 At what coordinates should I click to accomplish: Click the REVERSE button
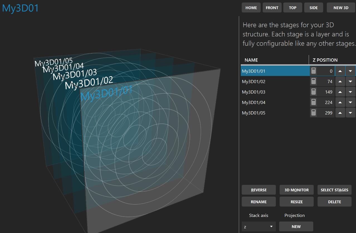click(259, 190)
